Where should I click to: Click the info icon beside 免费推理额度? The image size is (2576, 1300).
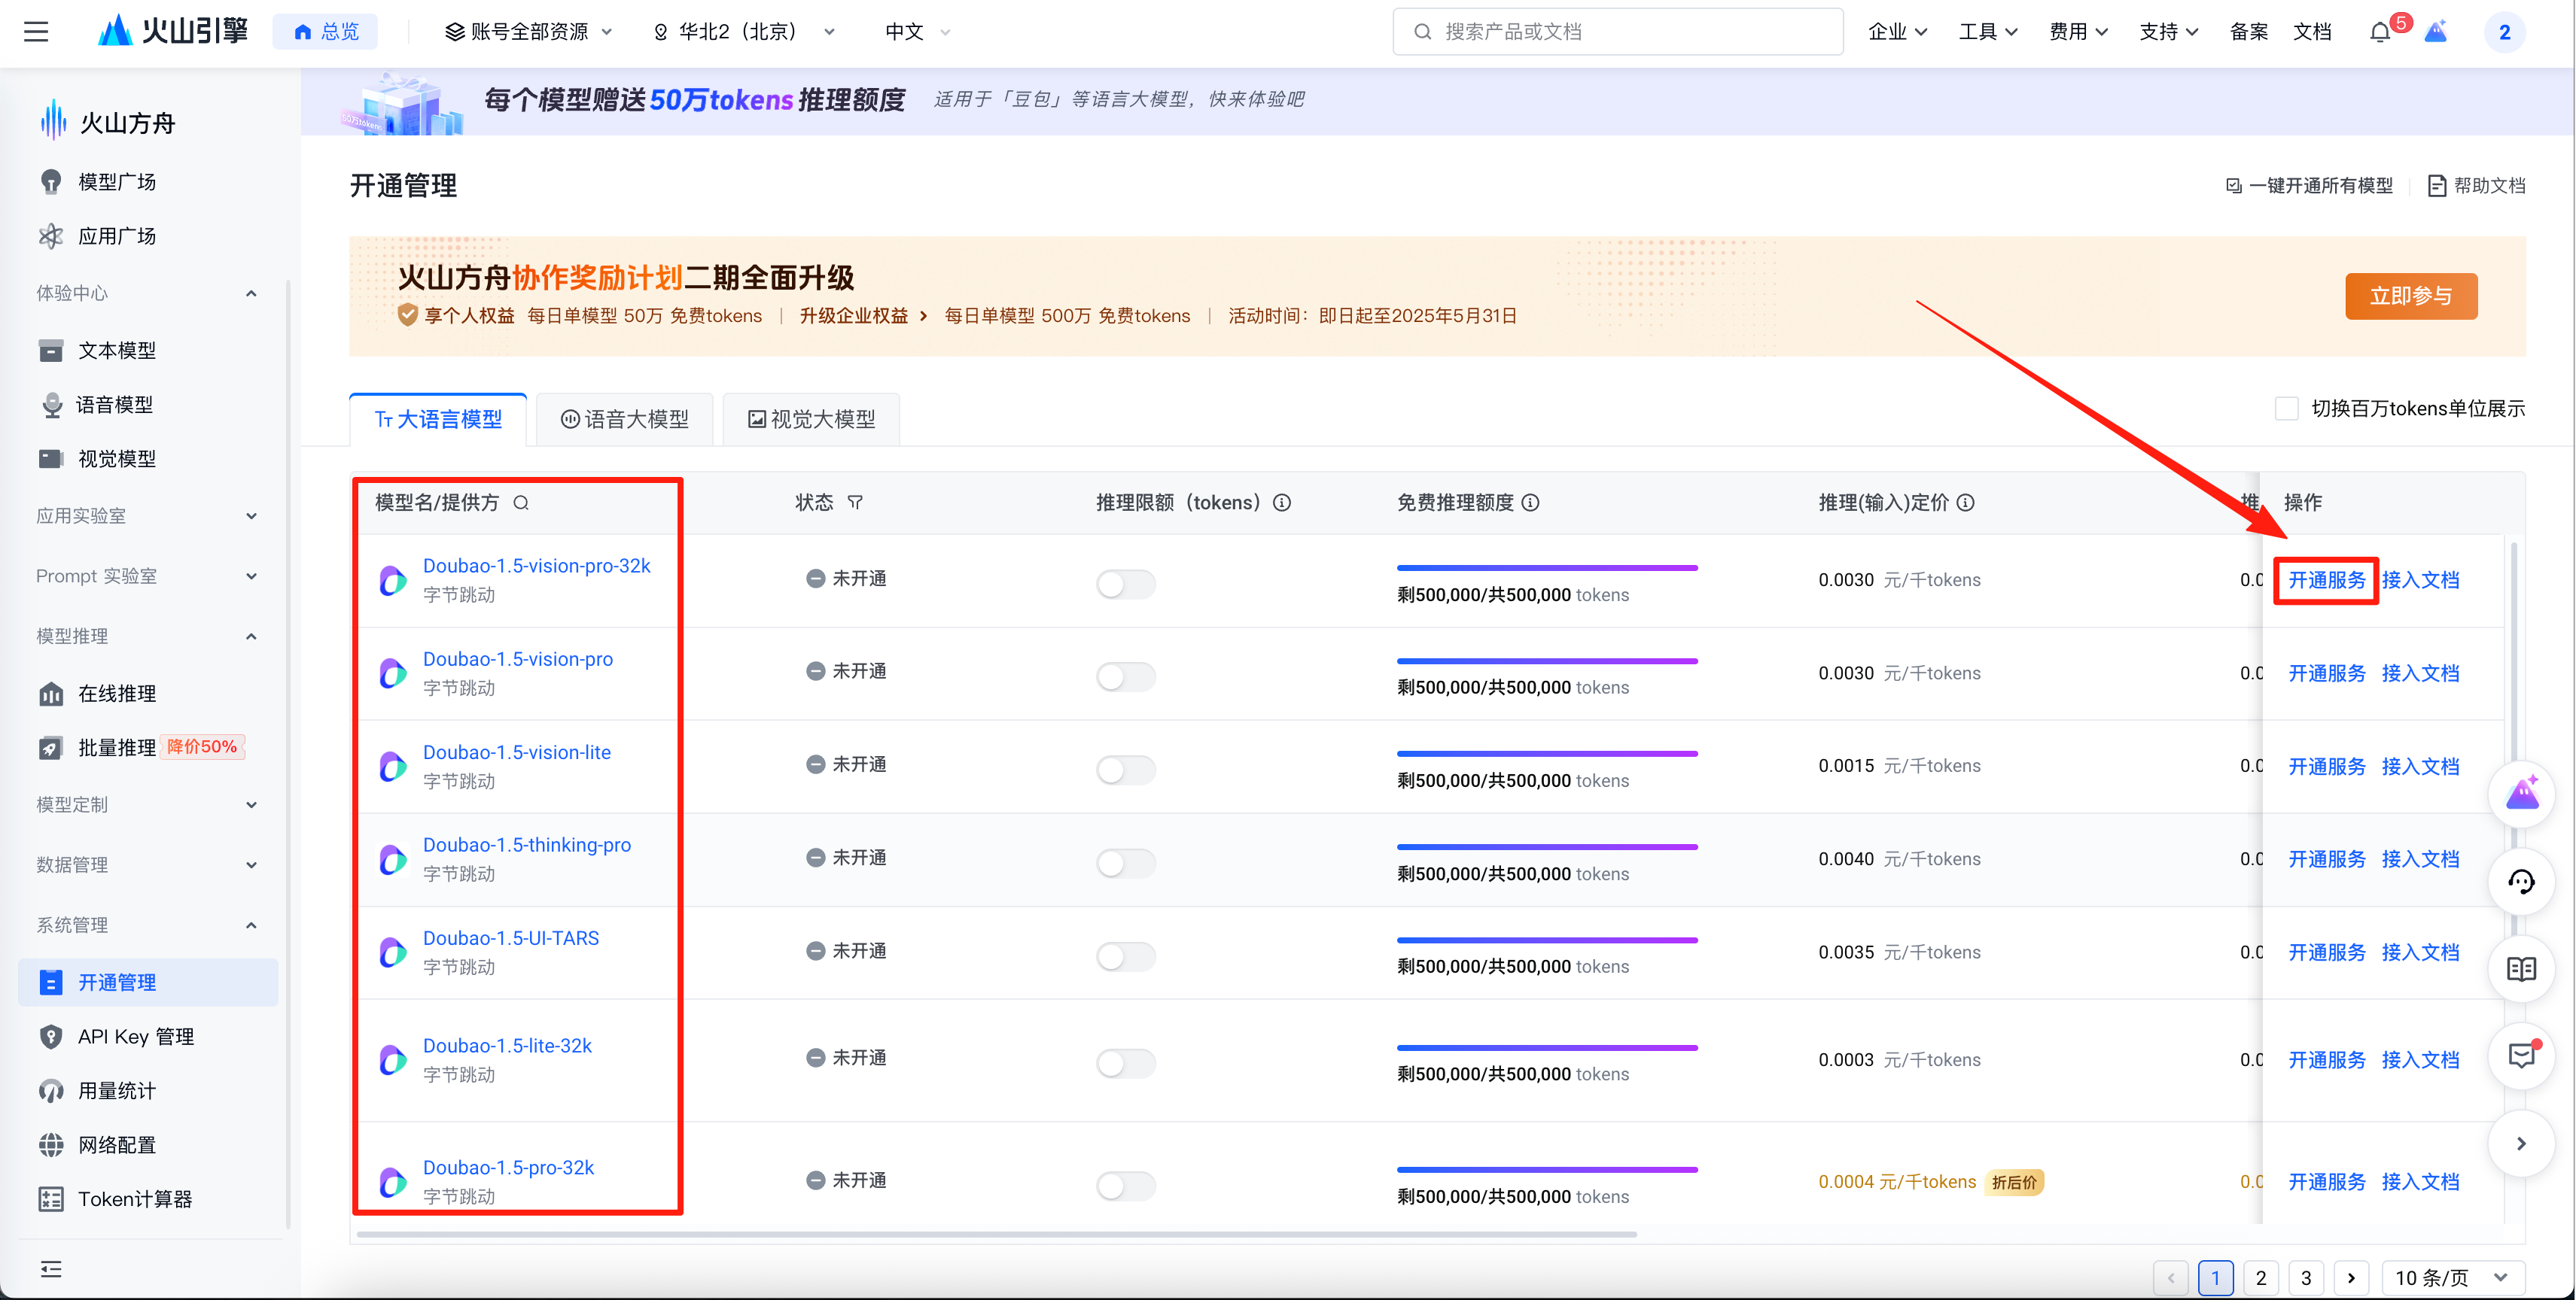coord(1530,503)
